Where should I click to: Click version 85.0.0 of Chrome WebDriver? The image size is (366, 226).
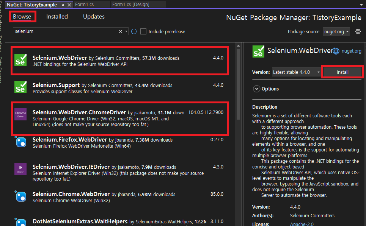217,194
